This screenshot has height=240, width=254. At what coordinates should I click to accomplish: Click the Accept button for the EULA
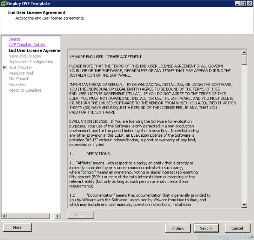[81, 215]
